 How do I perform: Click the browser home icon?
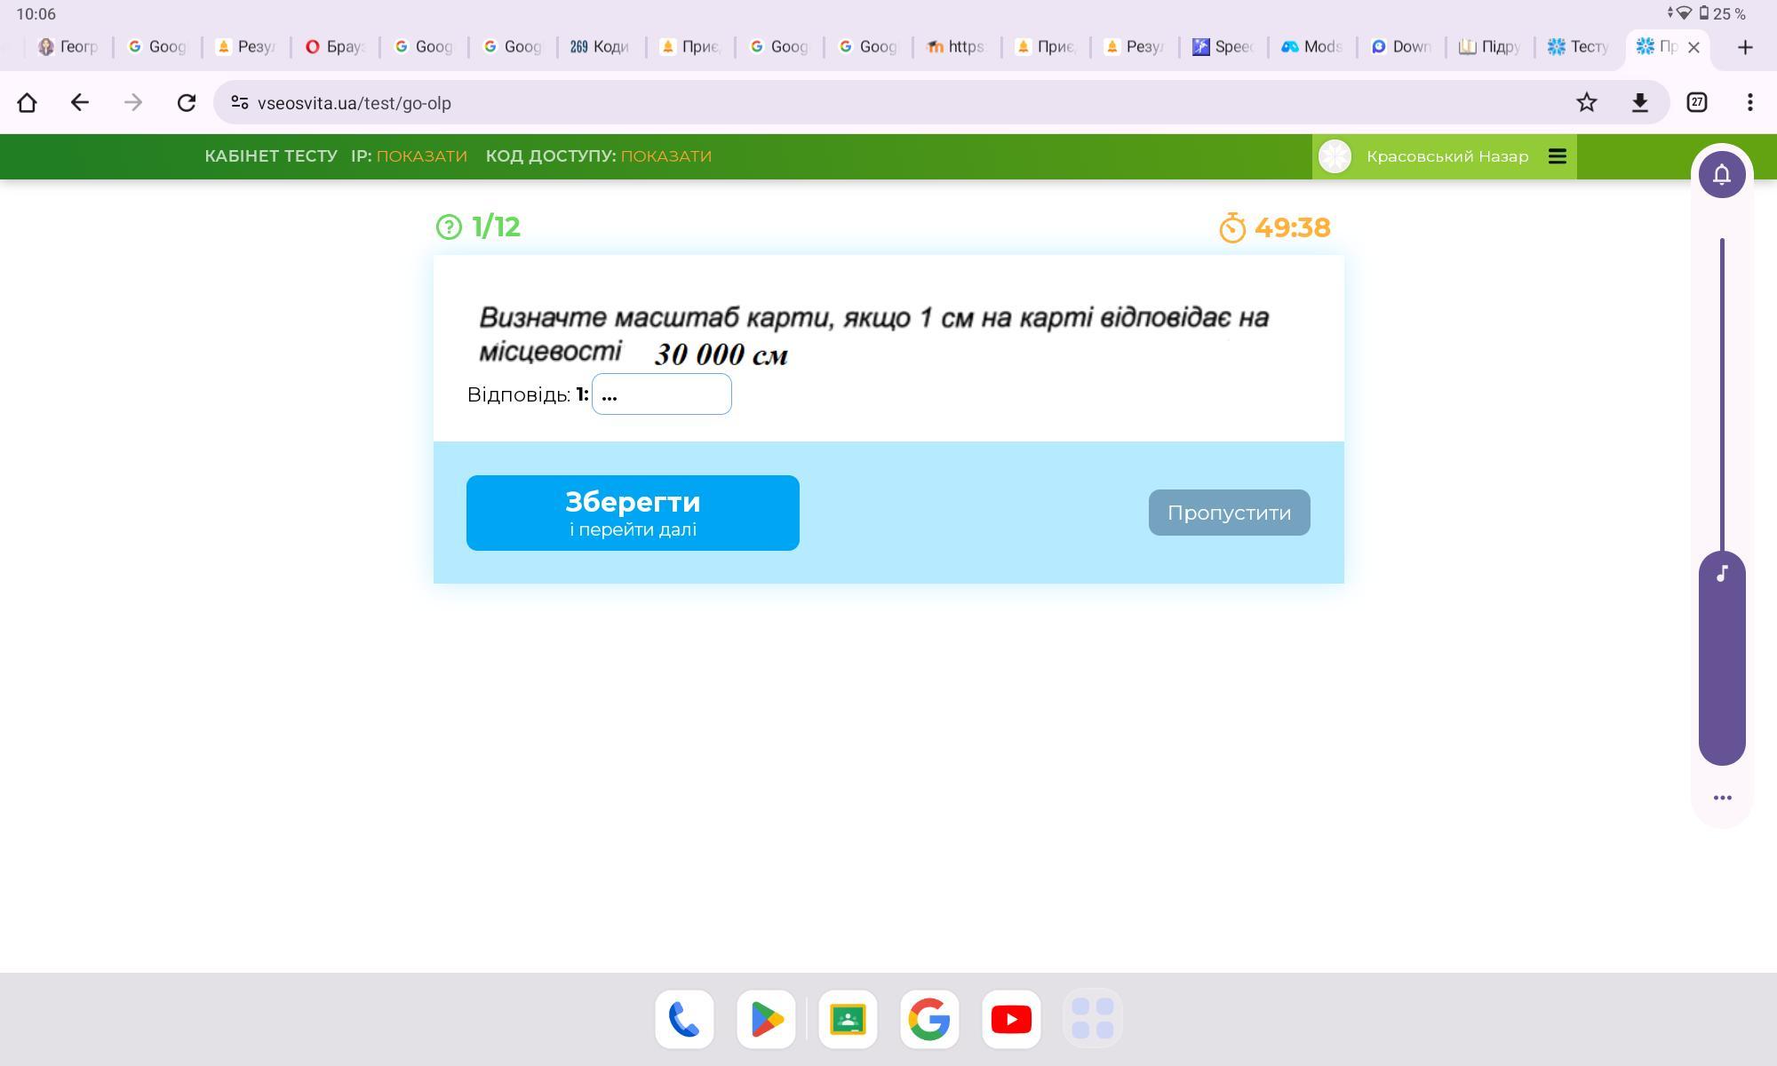[27, 102]
